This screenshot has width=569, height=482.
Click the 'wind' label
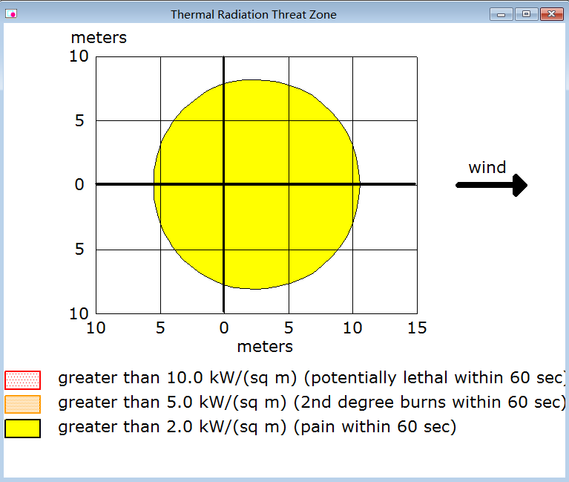click(x=487, y=167)
